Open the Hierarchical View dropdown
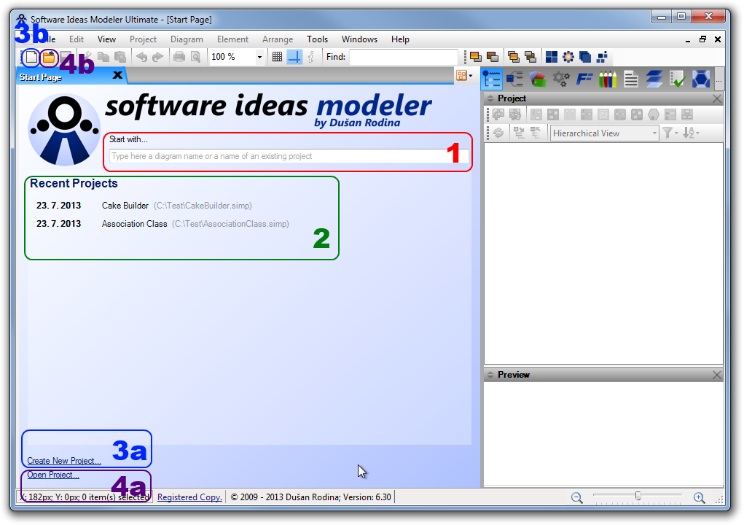Image resolution: width=744 pixels, height=525 pixels. tap(605, 133)
